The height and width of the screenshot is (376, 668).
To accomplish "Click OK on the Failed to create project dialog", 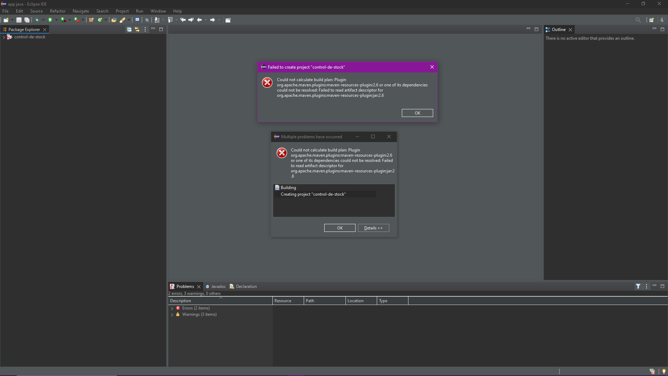I will coord(417,113).
